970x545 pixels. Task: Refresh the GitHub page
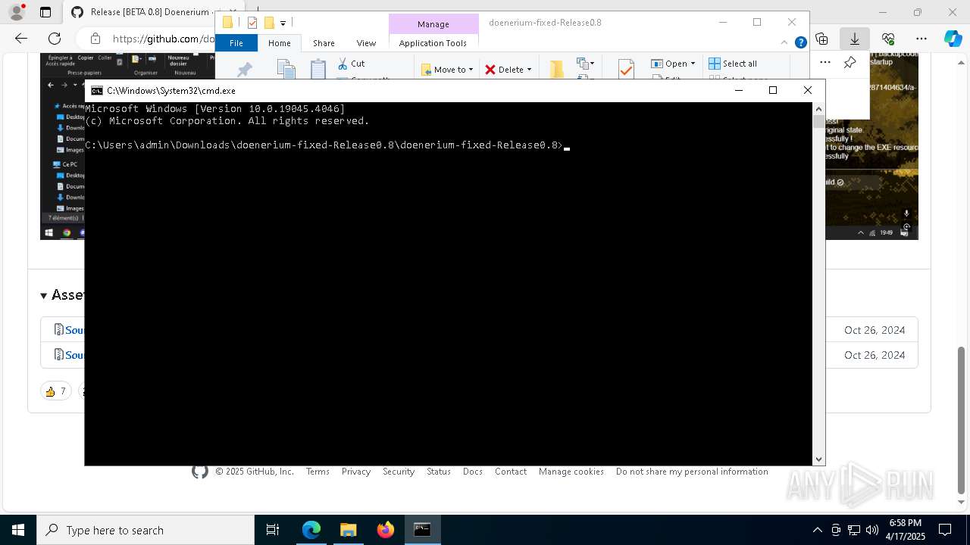[x=55, y=39]
